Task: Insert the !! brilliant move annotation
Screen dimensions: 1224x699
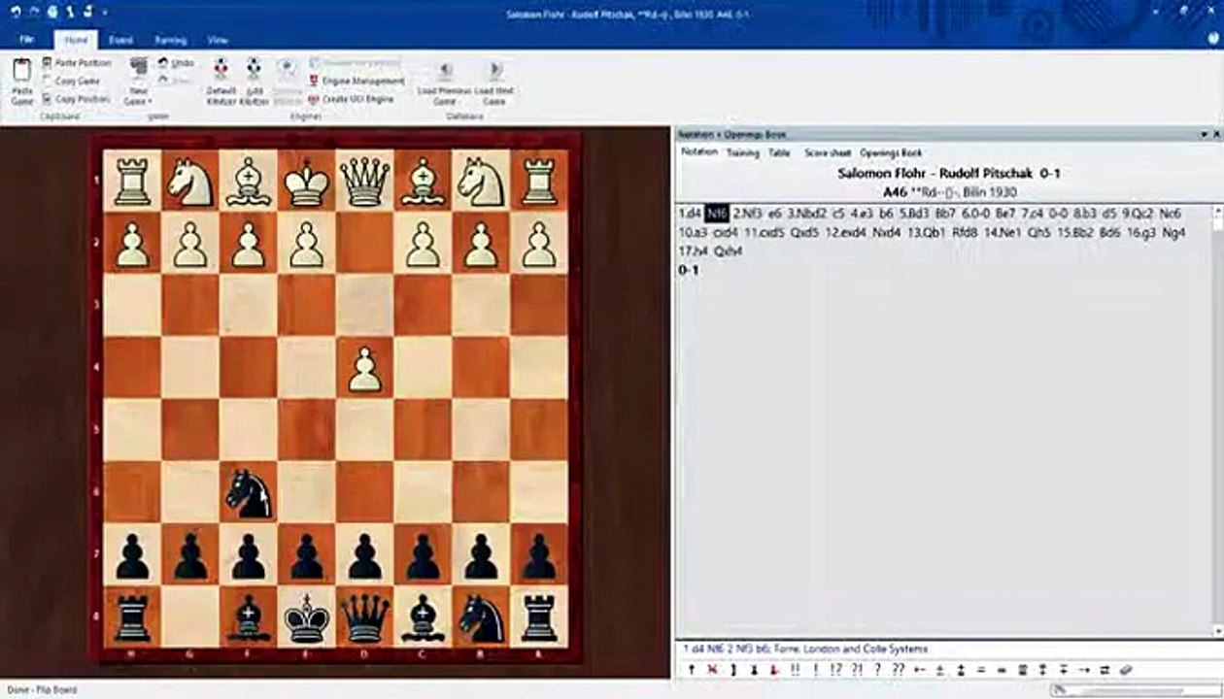Action: (x=796, y=670)
